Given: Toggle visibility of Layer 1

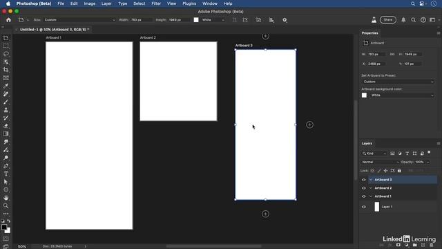Looking at the screenshot, I should tap(364, 207).
